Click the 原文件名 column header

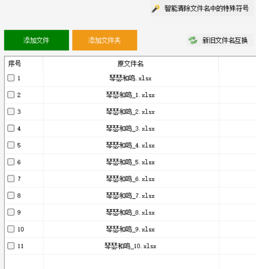click(131, 64)
